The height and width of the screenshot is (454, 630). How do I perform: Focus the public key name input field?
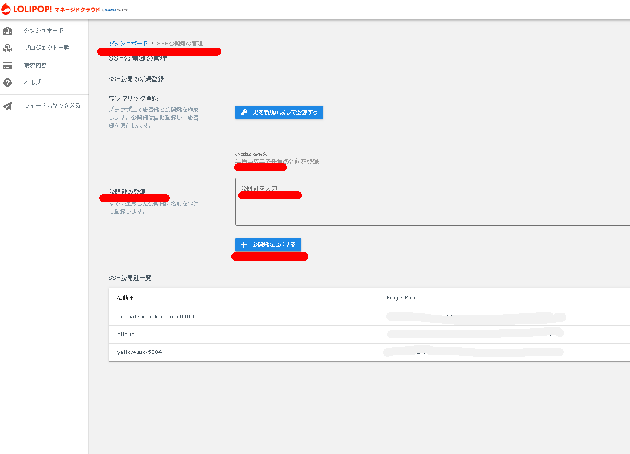pos(432,162)
